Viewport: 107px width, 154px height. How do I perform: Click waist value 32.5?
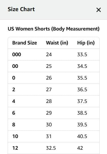point(51,148)
